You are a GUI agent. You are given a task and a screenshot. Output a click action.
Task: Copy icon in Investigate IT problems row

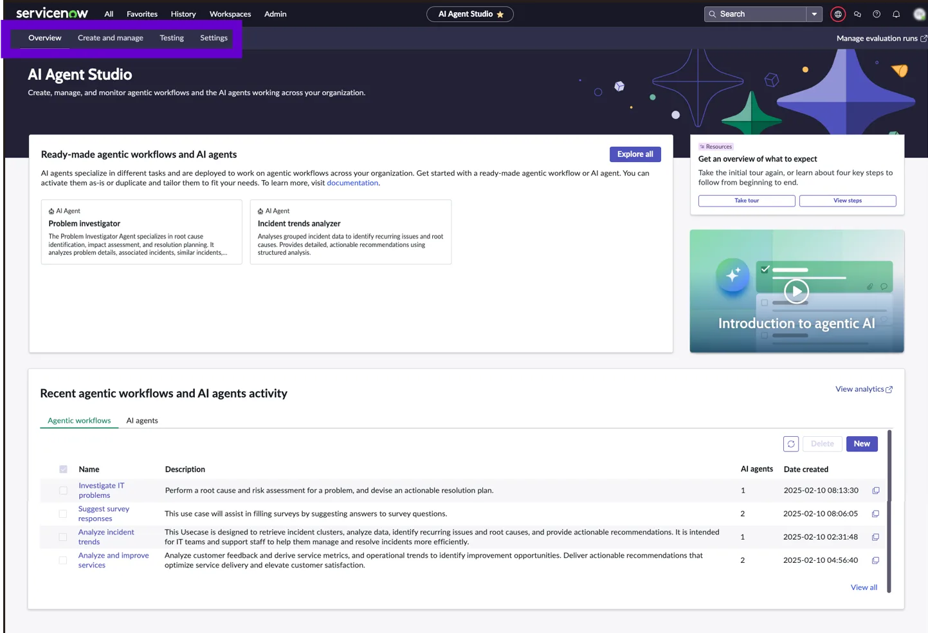[x=875, y=491]
